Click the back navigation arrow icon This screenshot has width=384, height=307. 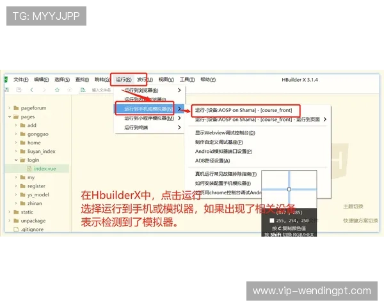pos(31,90)
